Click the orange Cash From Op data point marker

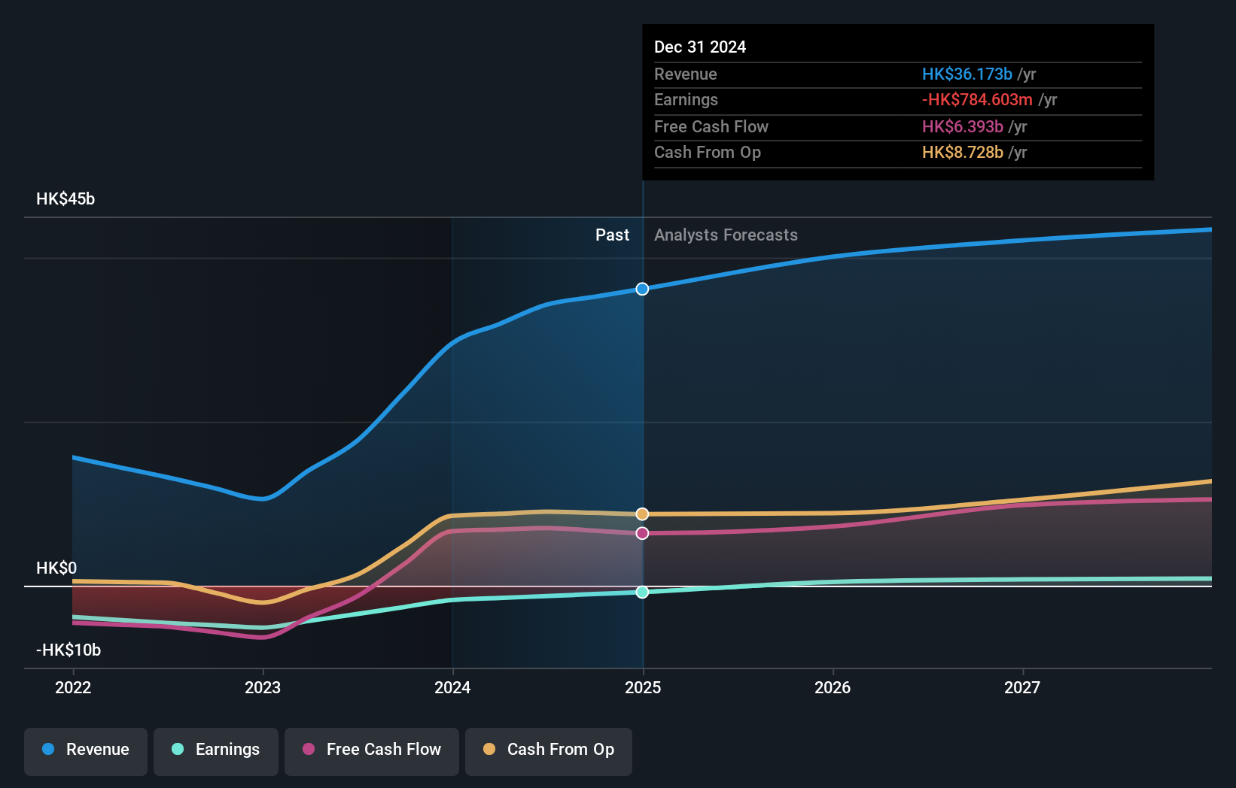(x=642, y=513)
